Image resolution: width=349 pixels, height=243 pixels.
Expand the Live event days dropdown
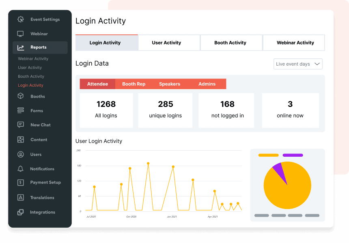click(298, 64)
